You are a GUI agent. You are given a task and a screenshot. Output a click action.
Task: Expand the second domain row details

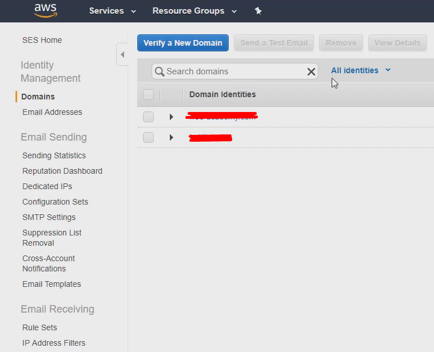point(172,137)
